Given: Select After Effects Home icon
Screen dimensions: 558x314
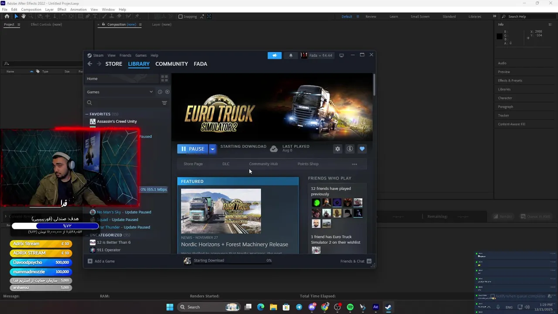Looking at the screenshot, I should click(7, 17).
